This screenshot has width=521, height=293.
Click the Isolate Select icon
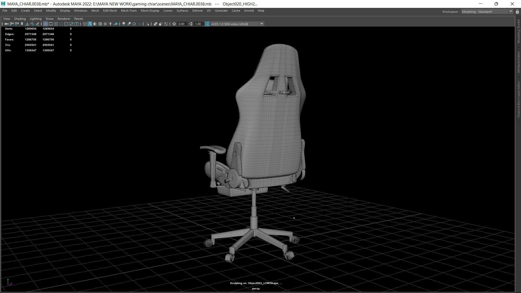click(x=147, y=24)
